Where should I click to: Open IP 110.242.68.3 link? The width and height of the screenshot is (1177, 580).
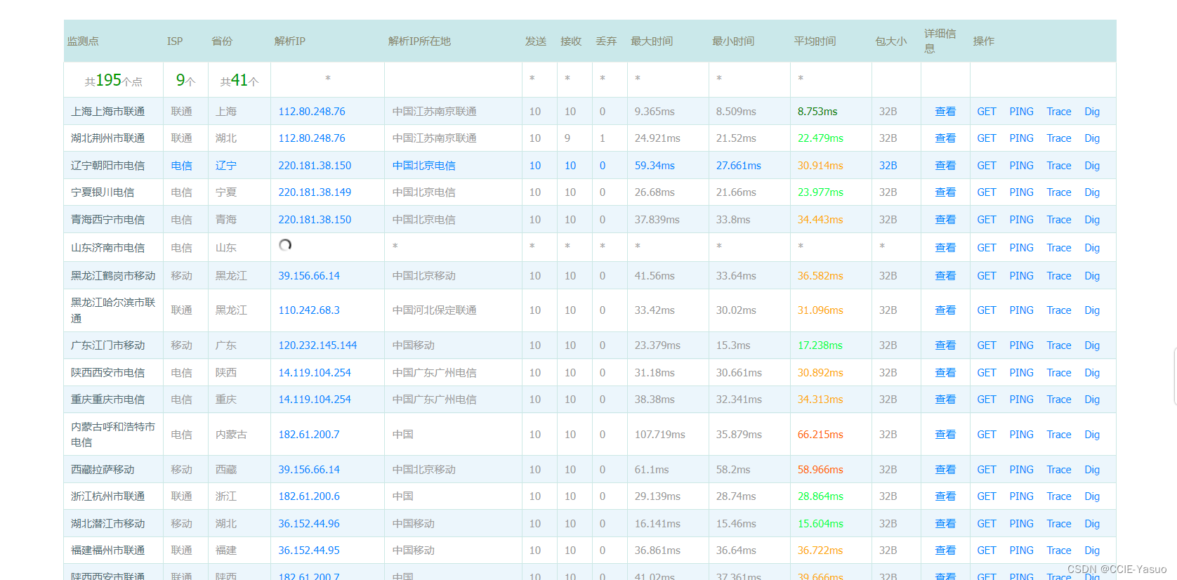(x=309, y=310)
